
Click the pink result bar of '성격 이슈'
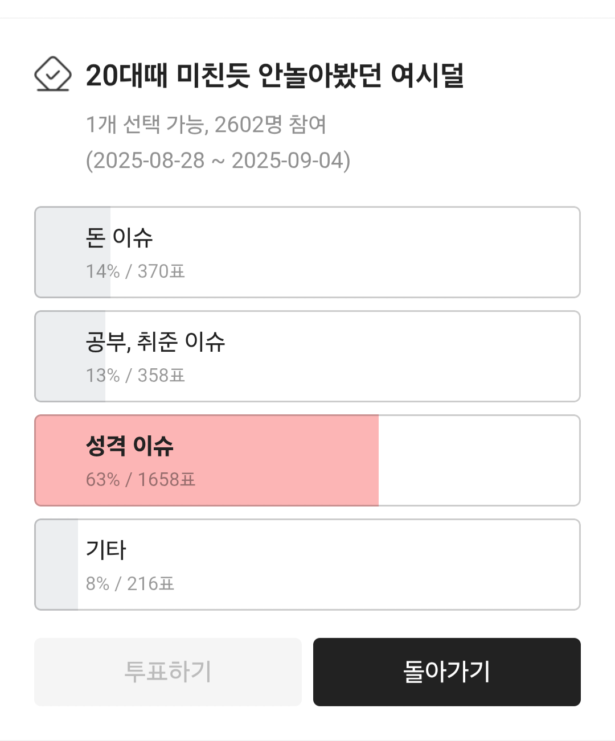(x=285, y=460)
